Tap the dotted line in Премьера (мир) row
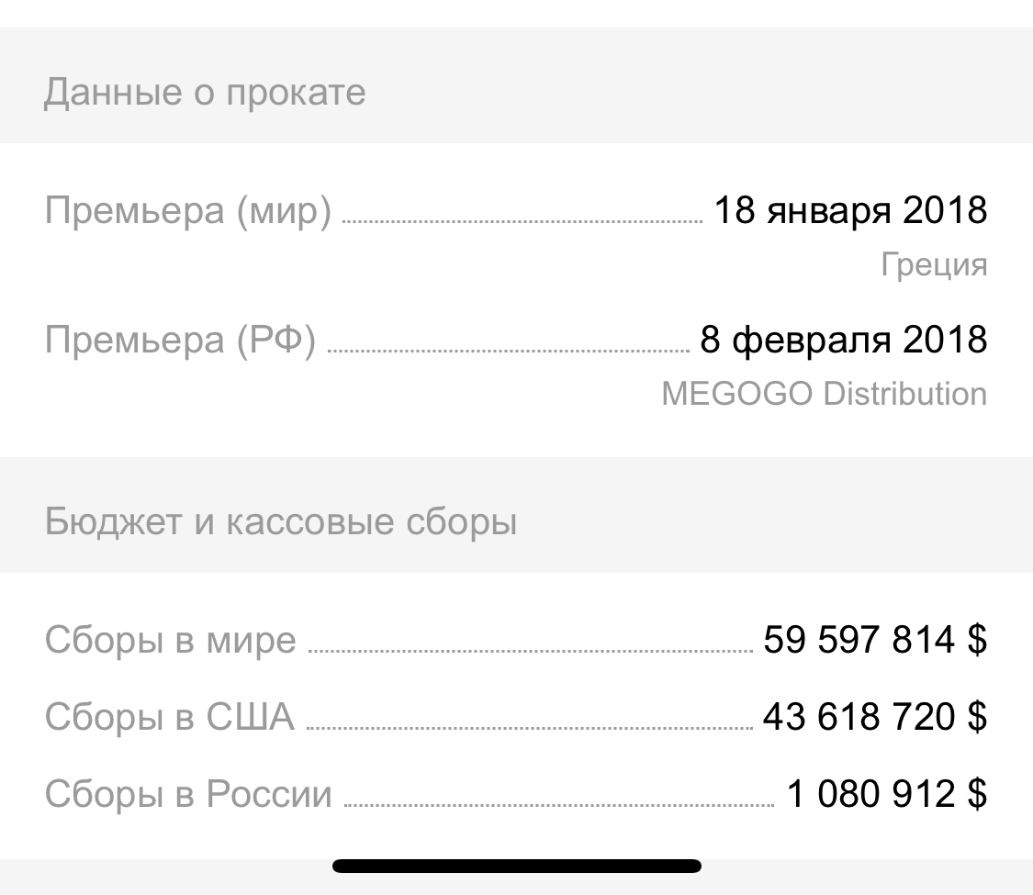1033x895 pixels. click(522, 221)
